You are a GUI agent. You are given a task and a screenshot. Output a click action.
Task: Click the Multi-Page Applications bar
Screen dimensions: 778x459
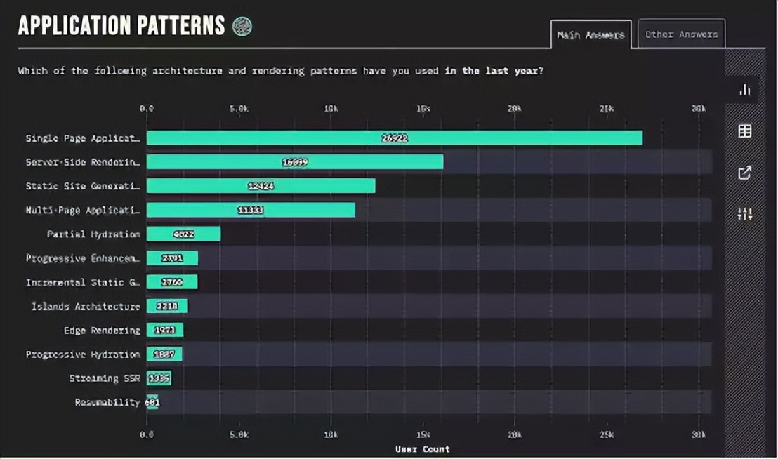[251, 210]
